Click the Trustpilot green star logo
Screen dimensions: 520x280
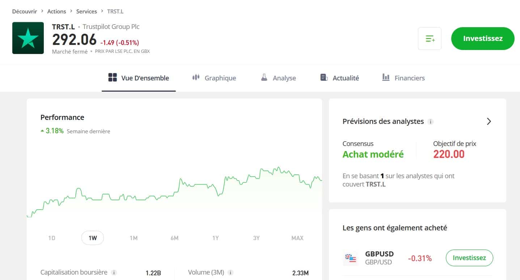tap(28, 38)
